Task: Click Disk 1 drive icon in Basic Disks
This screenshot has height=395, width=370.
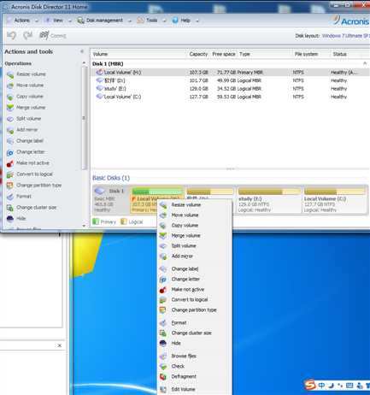Action: pos(100,191)
